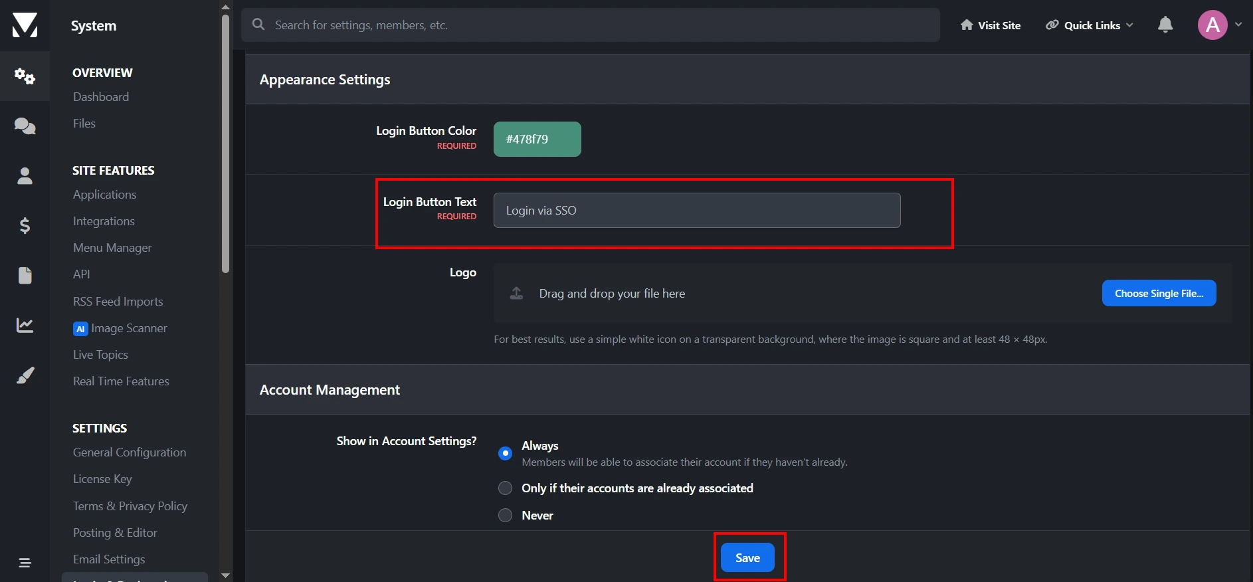Open the System gears section icon
Screen dimensions: 1253x582
[x=25, y=76]
